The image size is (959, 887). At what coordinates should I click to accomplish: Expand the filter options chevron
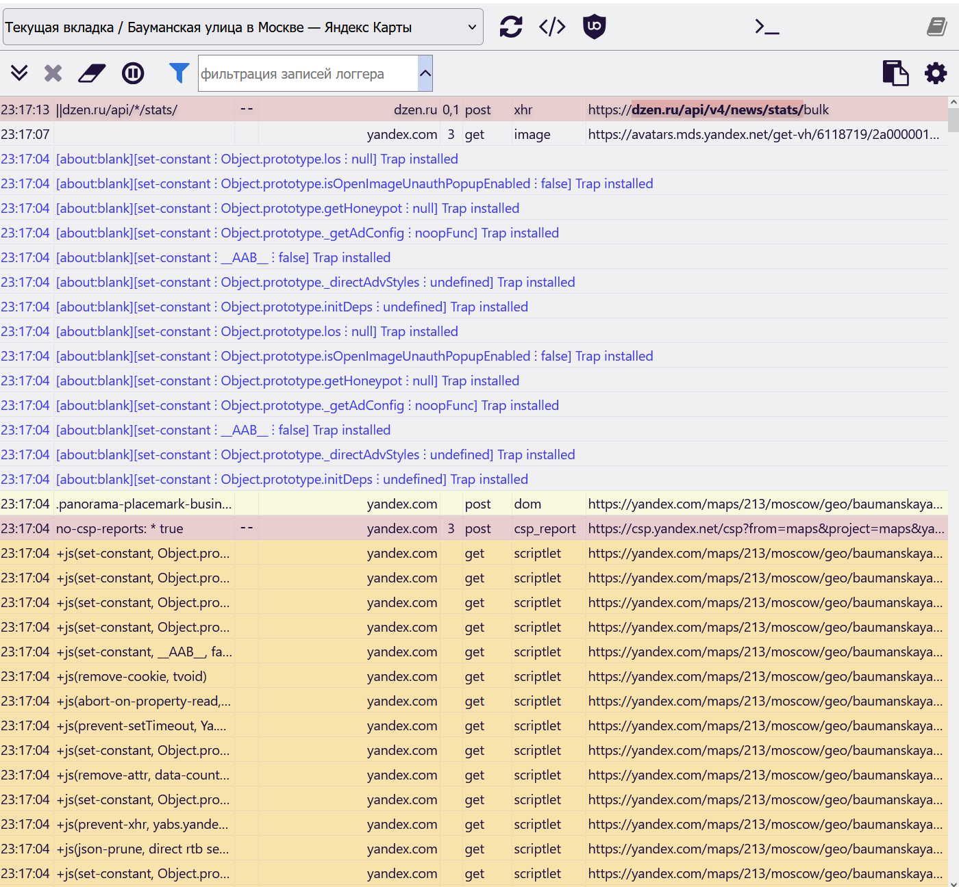coord(425,73)
